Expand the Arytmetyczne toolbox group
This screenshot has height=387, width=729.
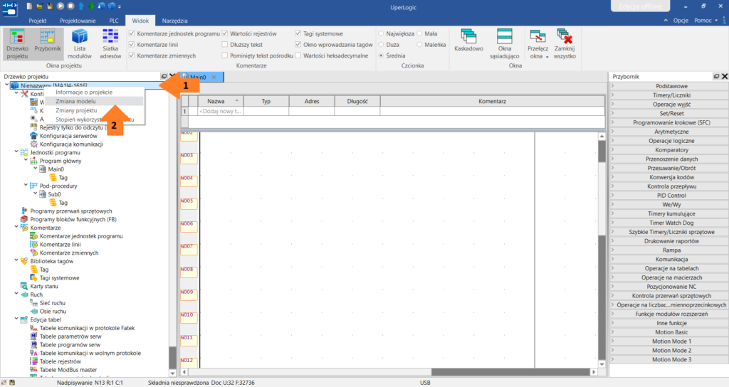click(613, 132)
